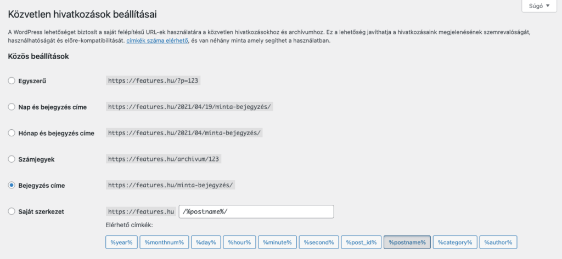Screen dimensions: 562x259
Task: Insert the %monthnum% tag
Action: 165,242
